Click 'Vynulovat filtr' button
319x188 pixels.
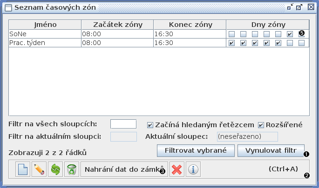tap(271, 150)
